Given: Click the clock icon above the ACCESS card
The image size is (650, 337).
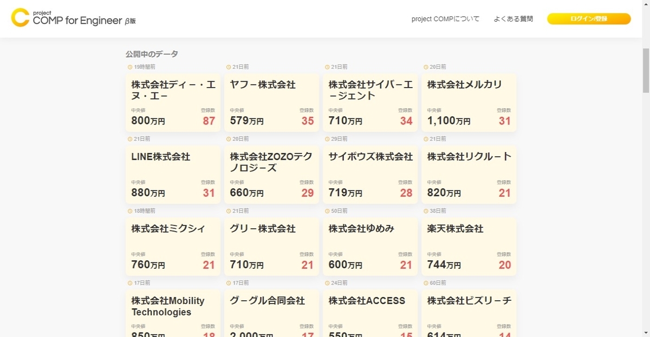Looking at the screenshot, I should tap(327, 283).
